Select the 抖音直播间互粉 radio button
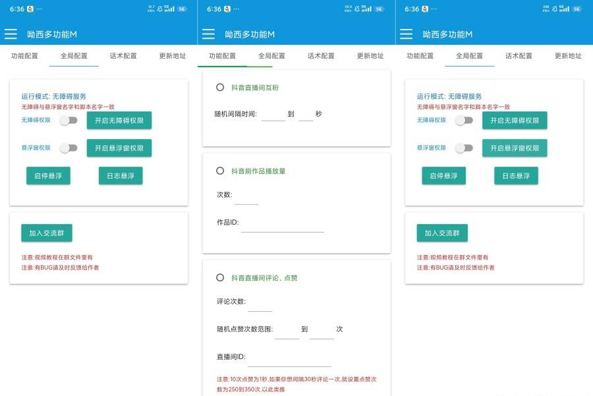This screenshot has height=396, width=593. [219, 88]
